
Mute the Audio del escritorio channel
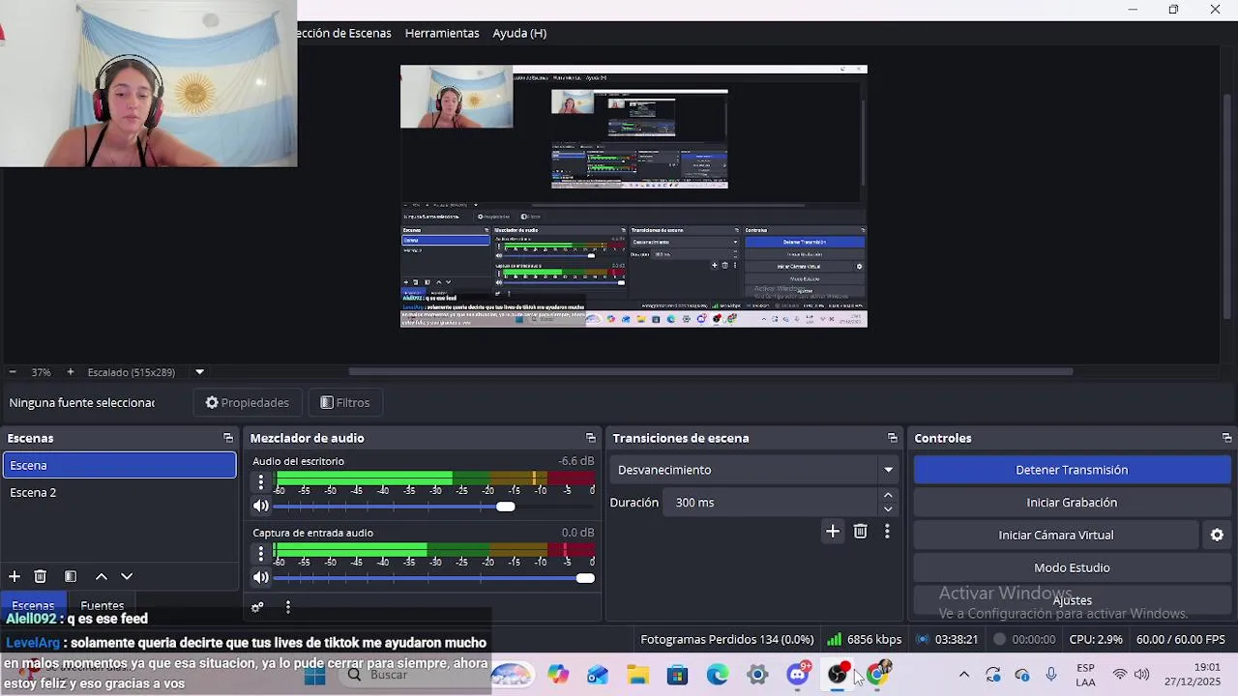click(260, 506)
